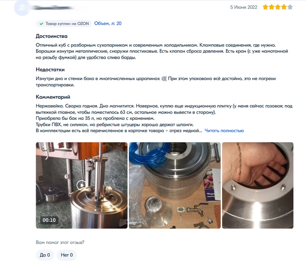Click the blurred reviewer name
The image size is (306, 273).
pyautogui.click(x=53, y=8)
